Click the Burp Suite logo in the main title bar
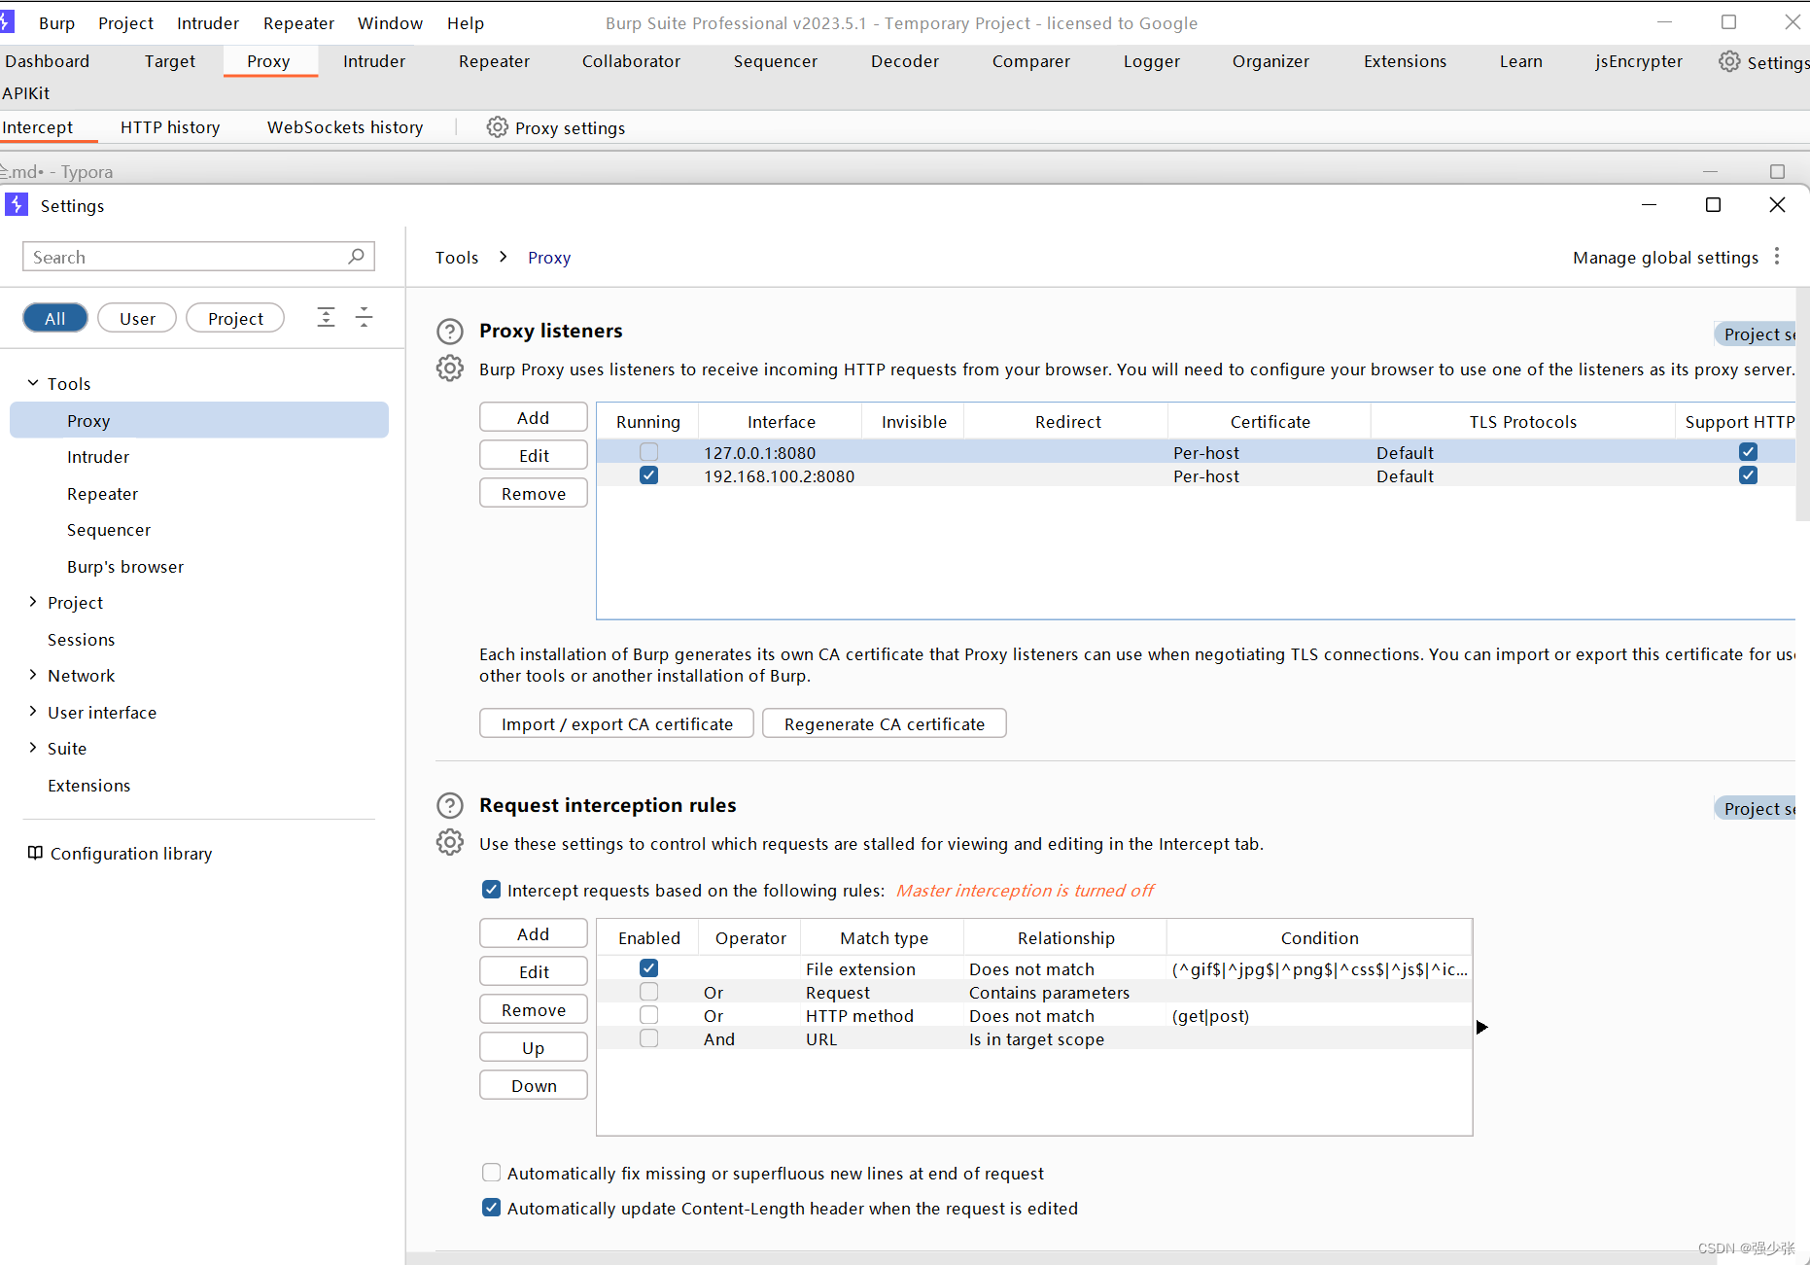This screenshot has width=1810, height=1265. (x=7, y=22)
